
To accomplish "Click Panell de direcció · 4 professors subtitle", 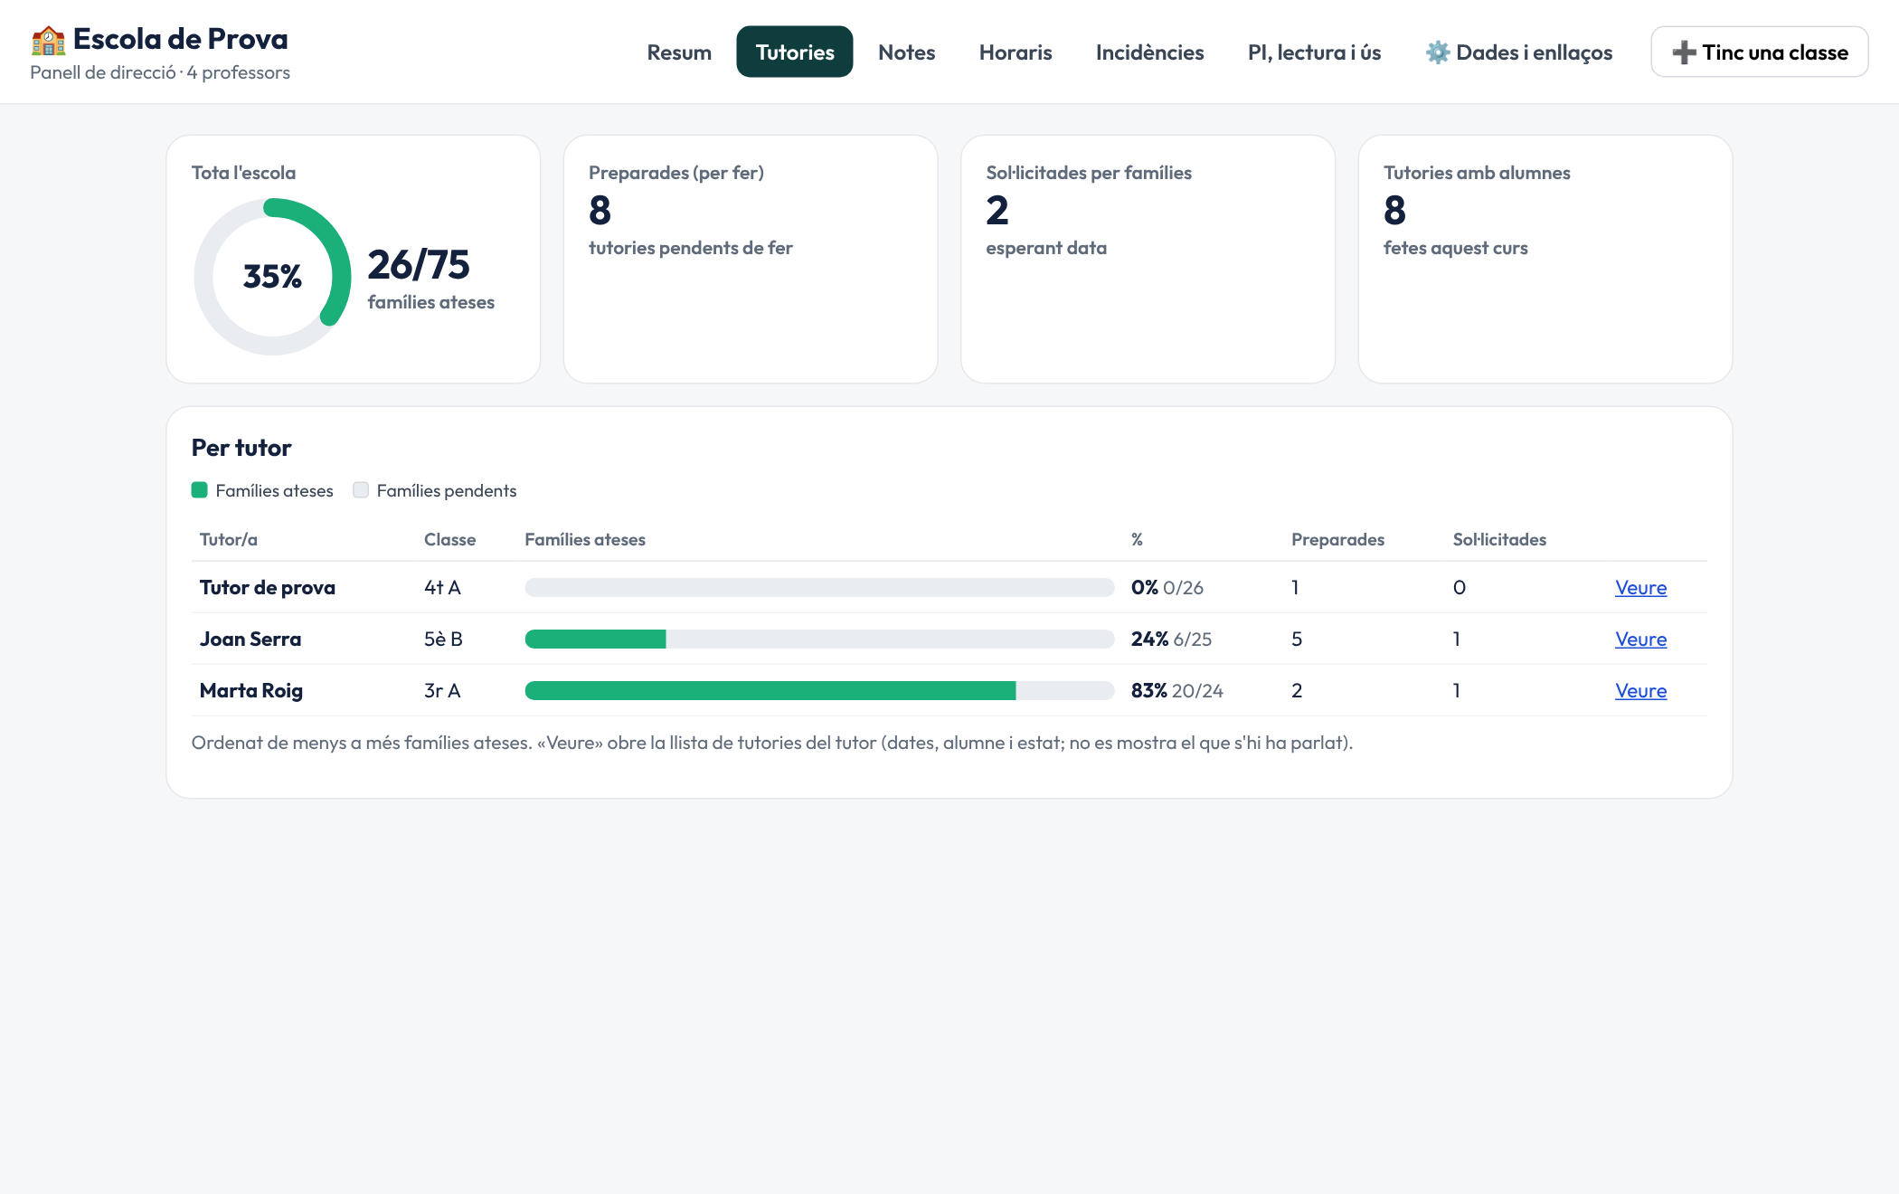I will tap(160, 72).
